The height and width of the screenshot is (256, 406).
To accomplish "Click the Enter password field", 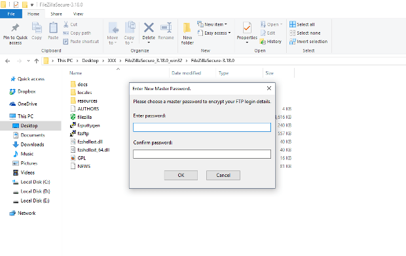I will point(202,127).
